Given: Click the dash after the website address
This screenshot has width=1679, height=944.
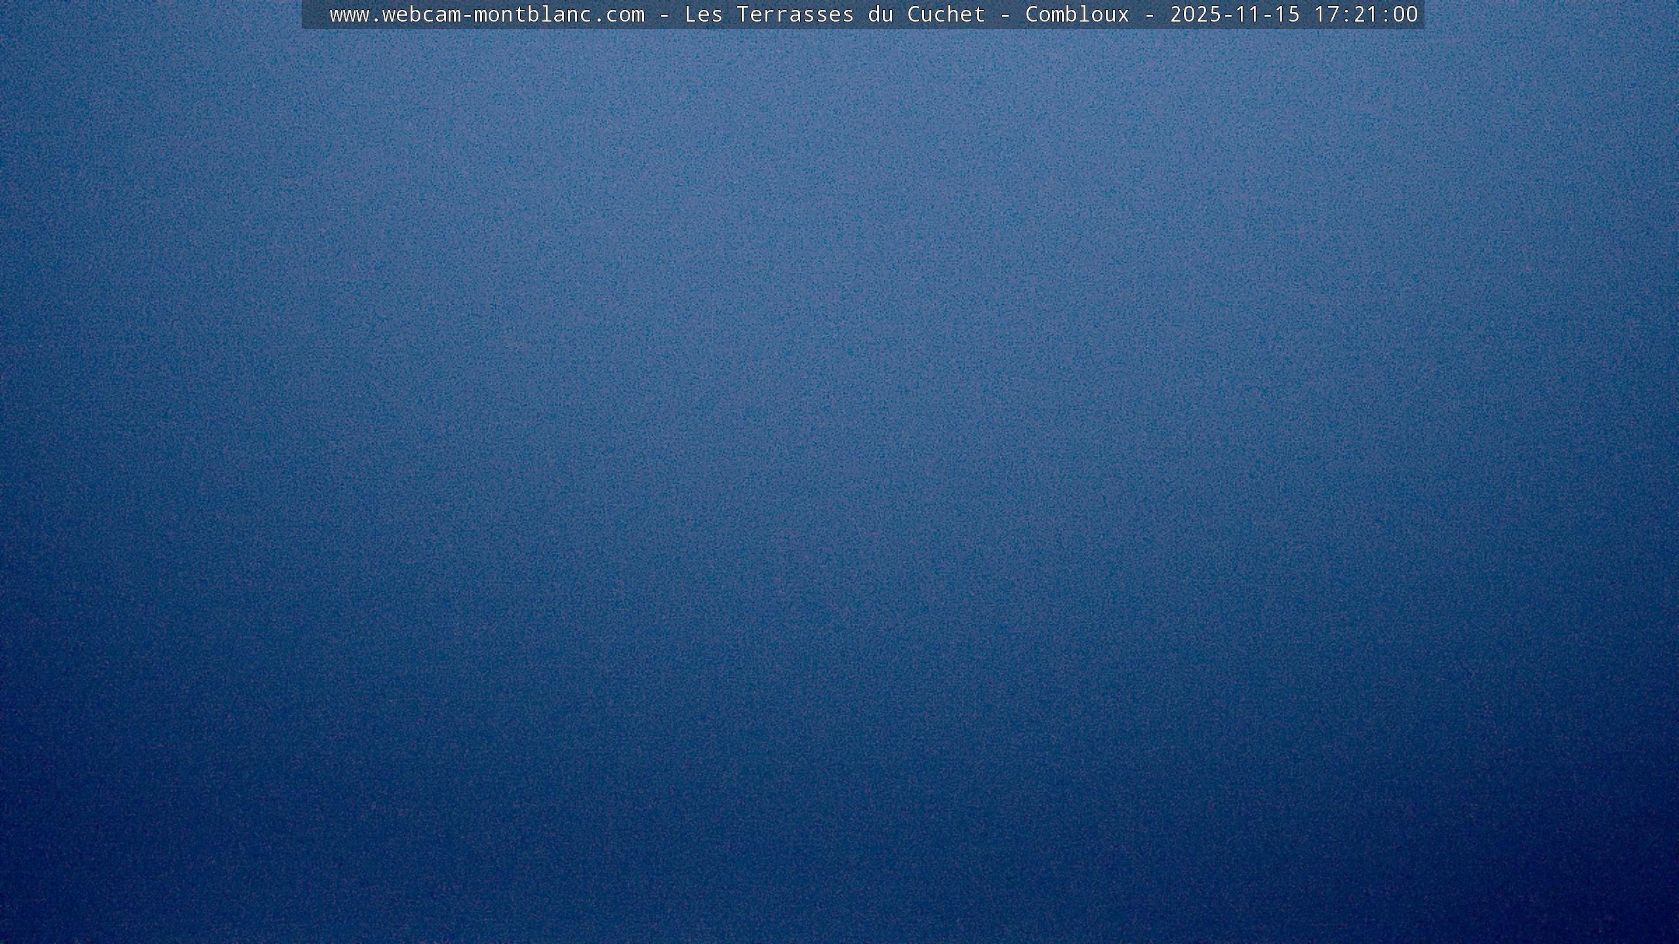Looking at the screenshot, I should [664, 14].
